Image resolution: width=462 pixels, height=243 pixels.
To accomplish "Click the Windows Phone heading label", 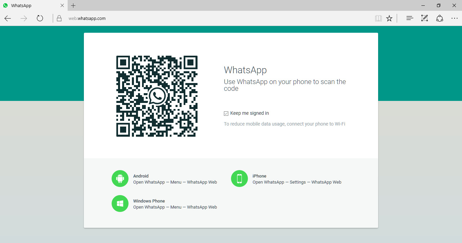I will coord(149,201).
